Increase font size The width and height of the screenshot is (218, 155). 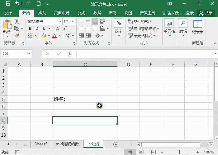point(58,29)
